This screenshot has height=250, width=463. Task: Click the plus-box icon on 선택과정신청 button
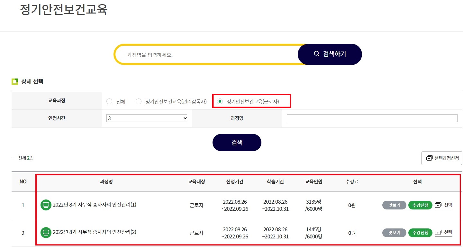(x=429, y=158)
